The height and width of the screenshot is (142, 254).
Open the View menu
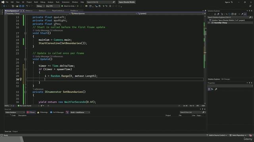tap(17, 2)
